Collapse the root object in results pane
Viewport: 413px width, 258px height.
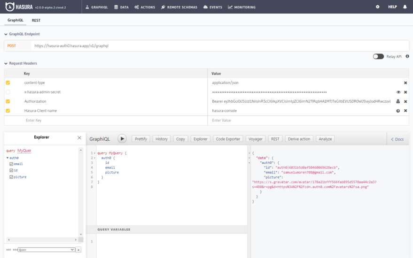tap(249, 153)
